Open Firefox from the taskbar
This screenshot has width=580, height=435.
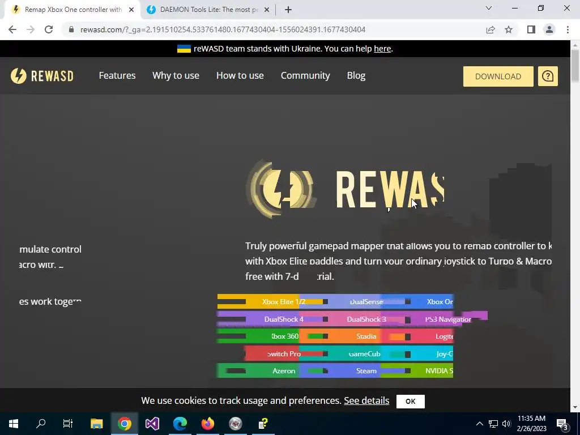(207, 424)
